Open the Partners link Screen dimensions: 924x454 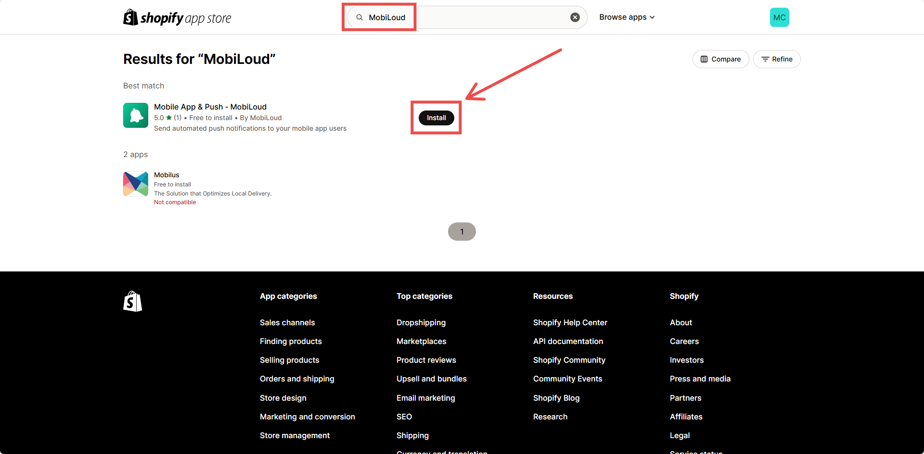pyautogui.click(x=686, y=398)
